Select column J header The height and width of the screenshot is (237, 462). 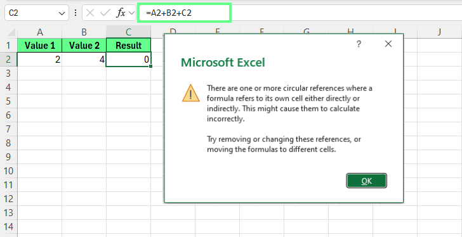click(439, 32)
